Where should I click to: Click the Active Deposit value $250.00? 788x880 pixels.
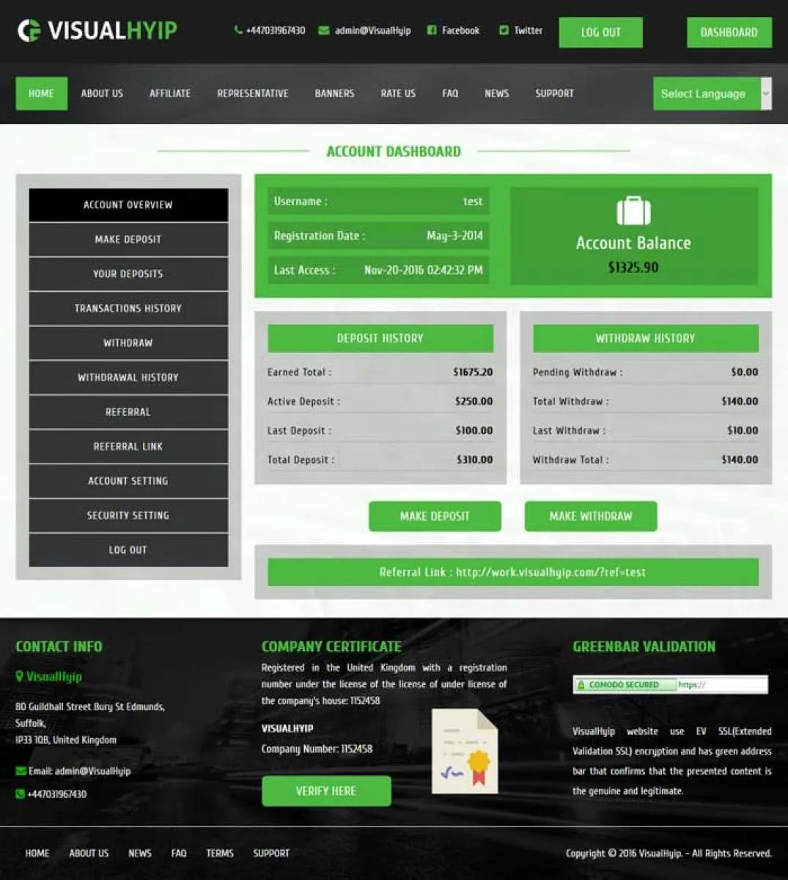(x=474, y=401)
